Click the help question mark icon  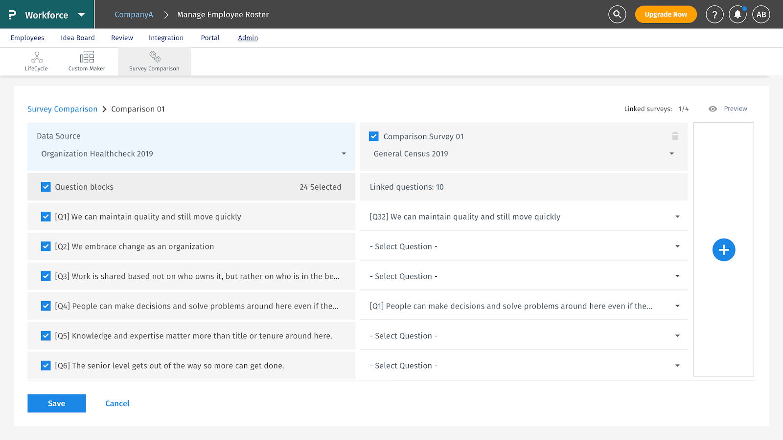714,15
